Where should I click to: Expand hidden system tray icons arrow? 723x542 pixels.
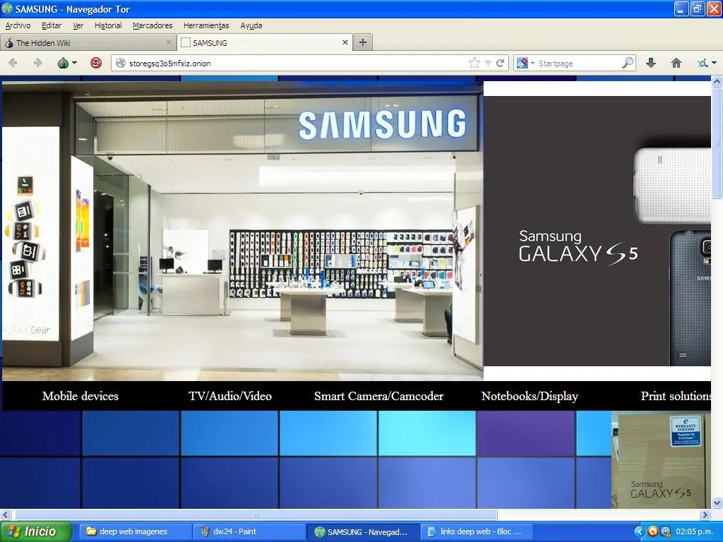click(x=639, y=532)
